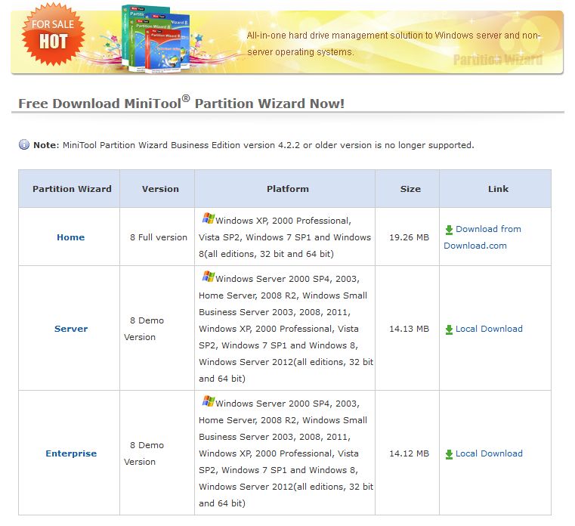Click the banner text about hard drive management
Viewport: 575px width, 526px height.
394,44
